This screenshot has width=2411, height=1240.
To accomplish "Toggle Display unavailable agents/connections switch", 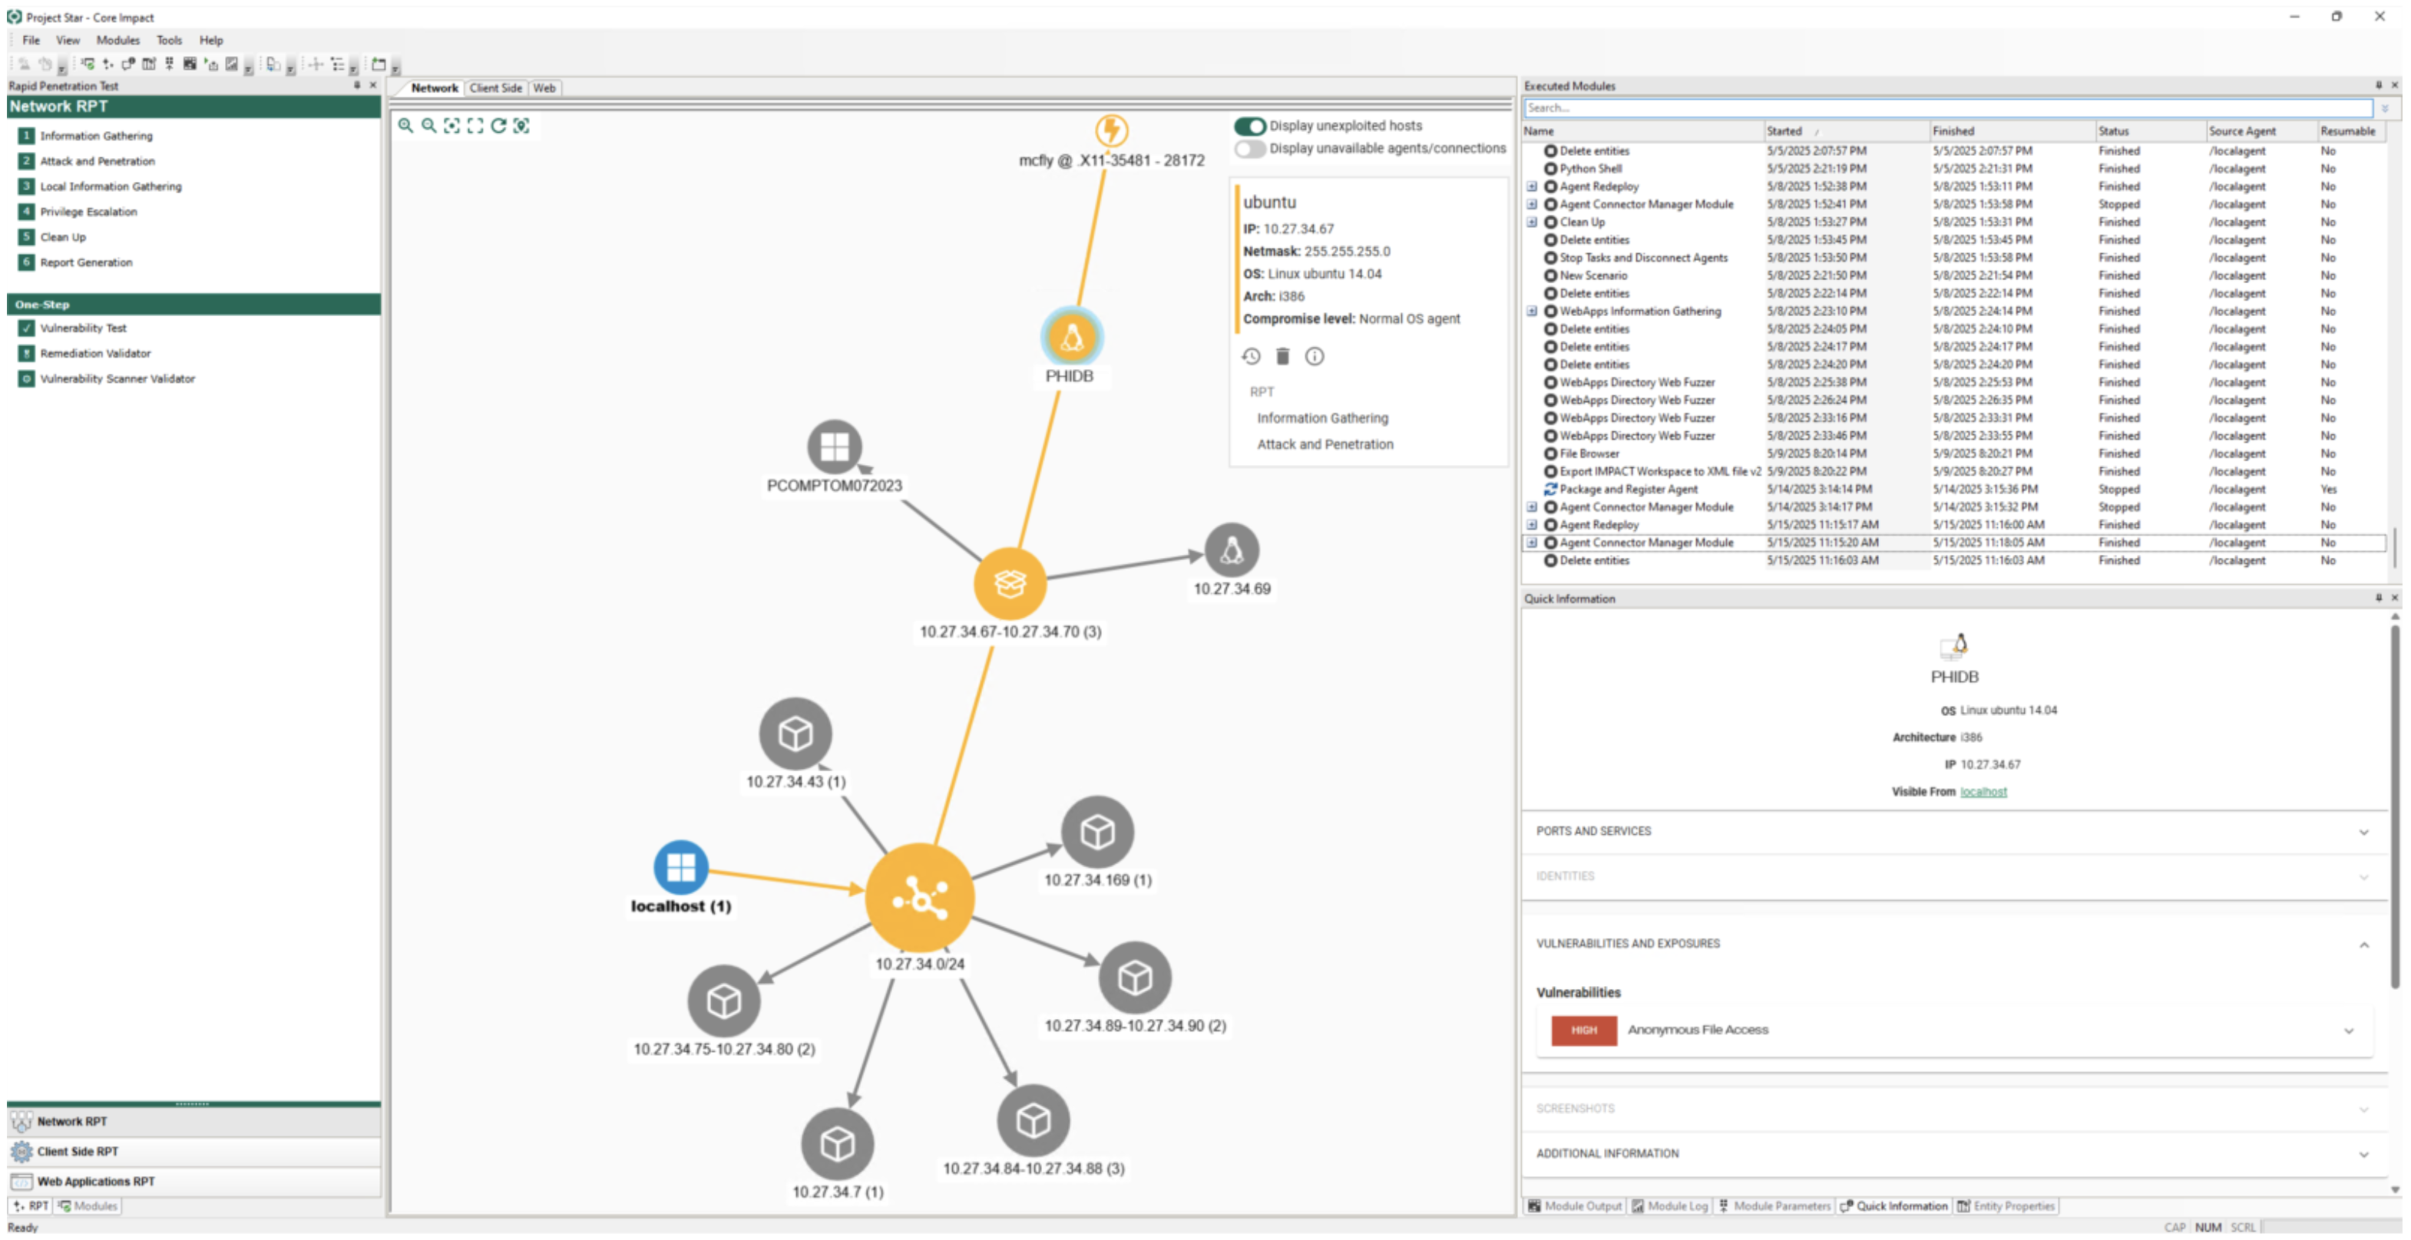I will pos(1249,149).
